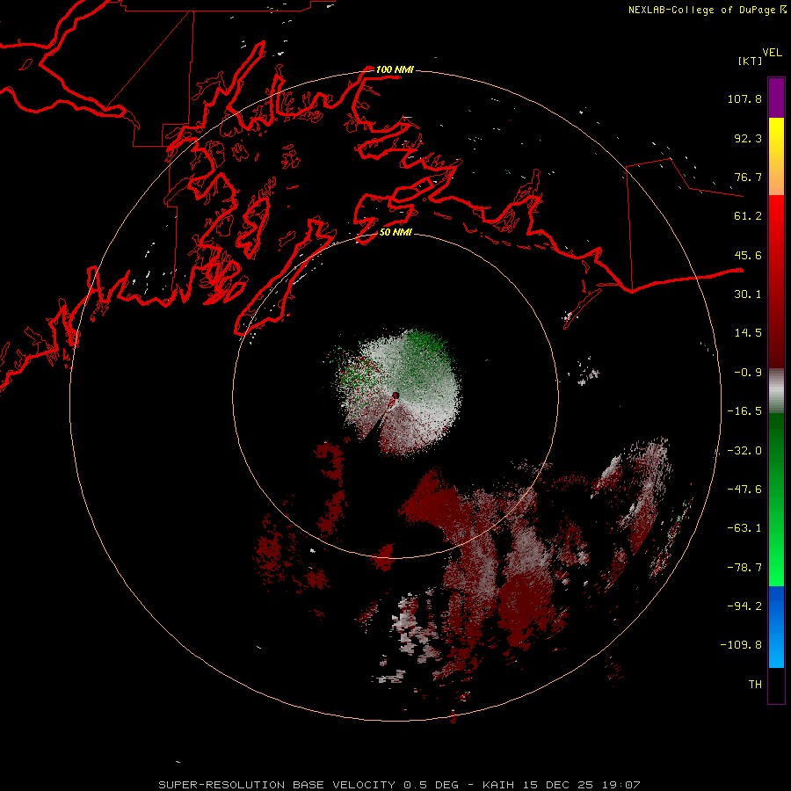Click the 100 NMI range ring label

(x=395, y=69)
